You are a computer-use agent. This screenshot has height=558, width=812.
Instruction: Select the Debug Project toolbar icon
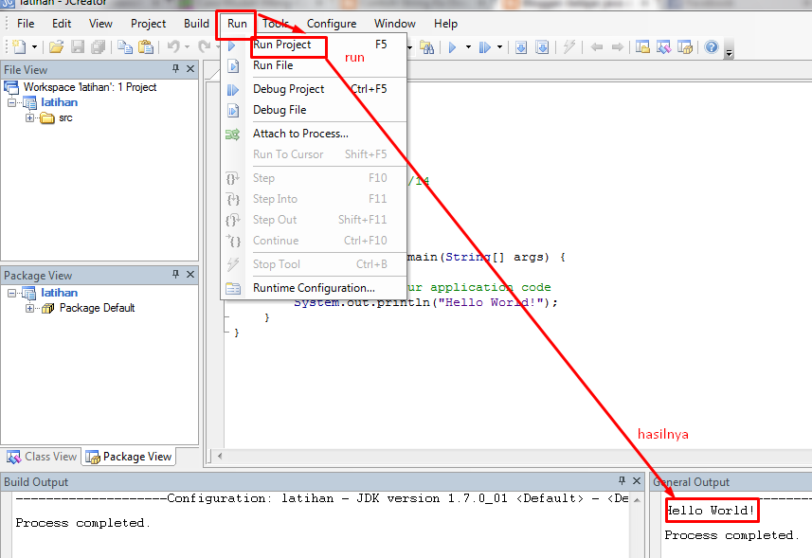[x=485, y=46]
